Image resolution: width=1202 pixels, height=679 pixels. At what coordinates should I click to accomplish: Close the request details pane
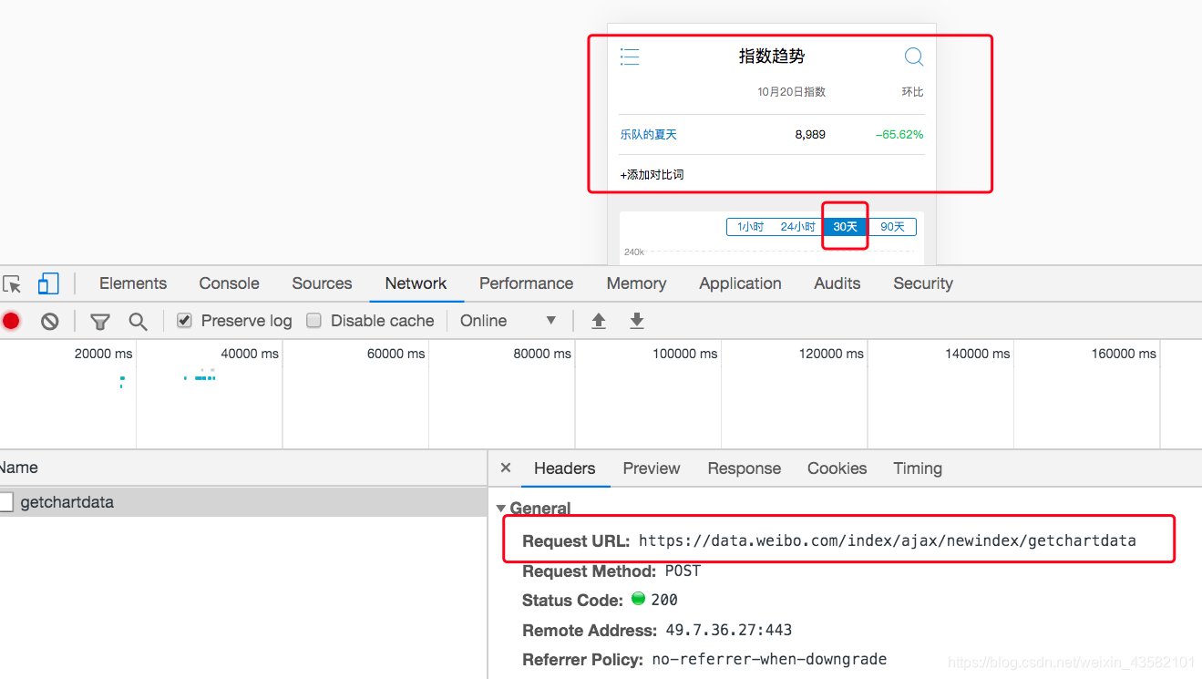tap(506, 468)
